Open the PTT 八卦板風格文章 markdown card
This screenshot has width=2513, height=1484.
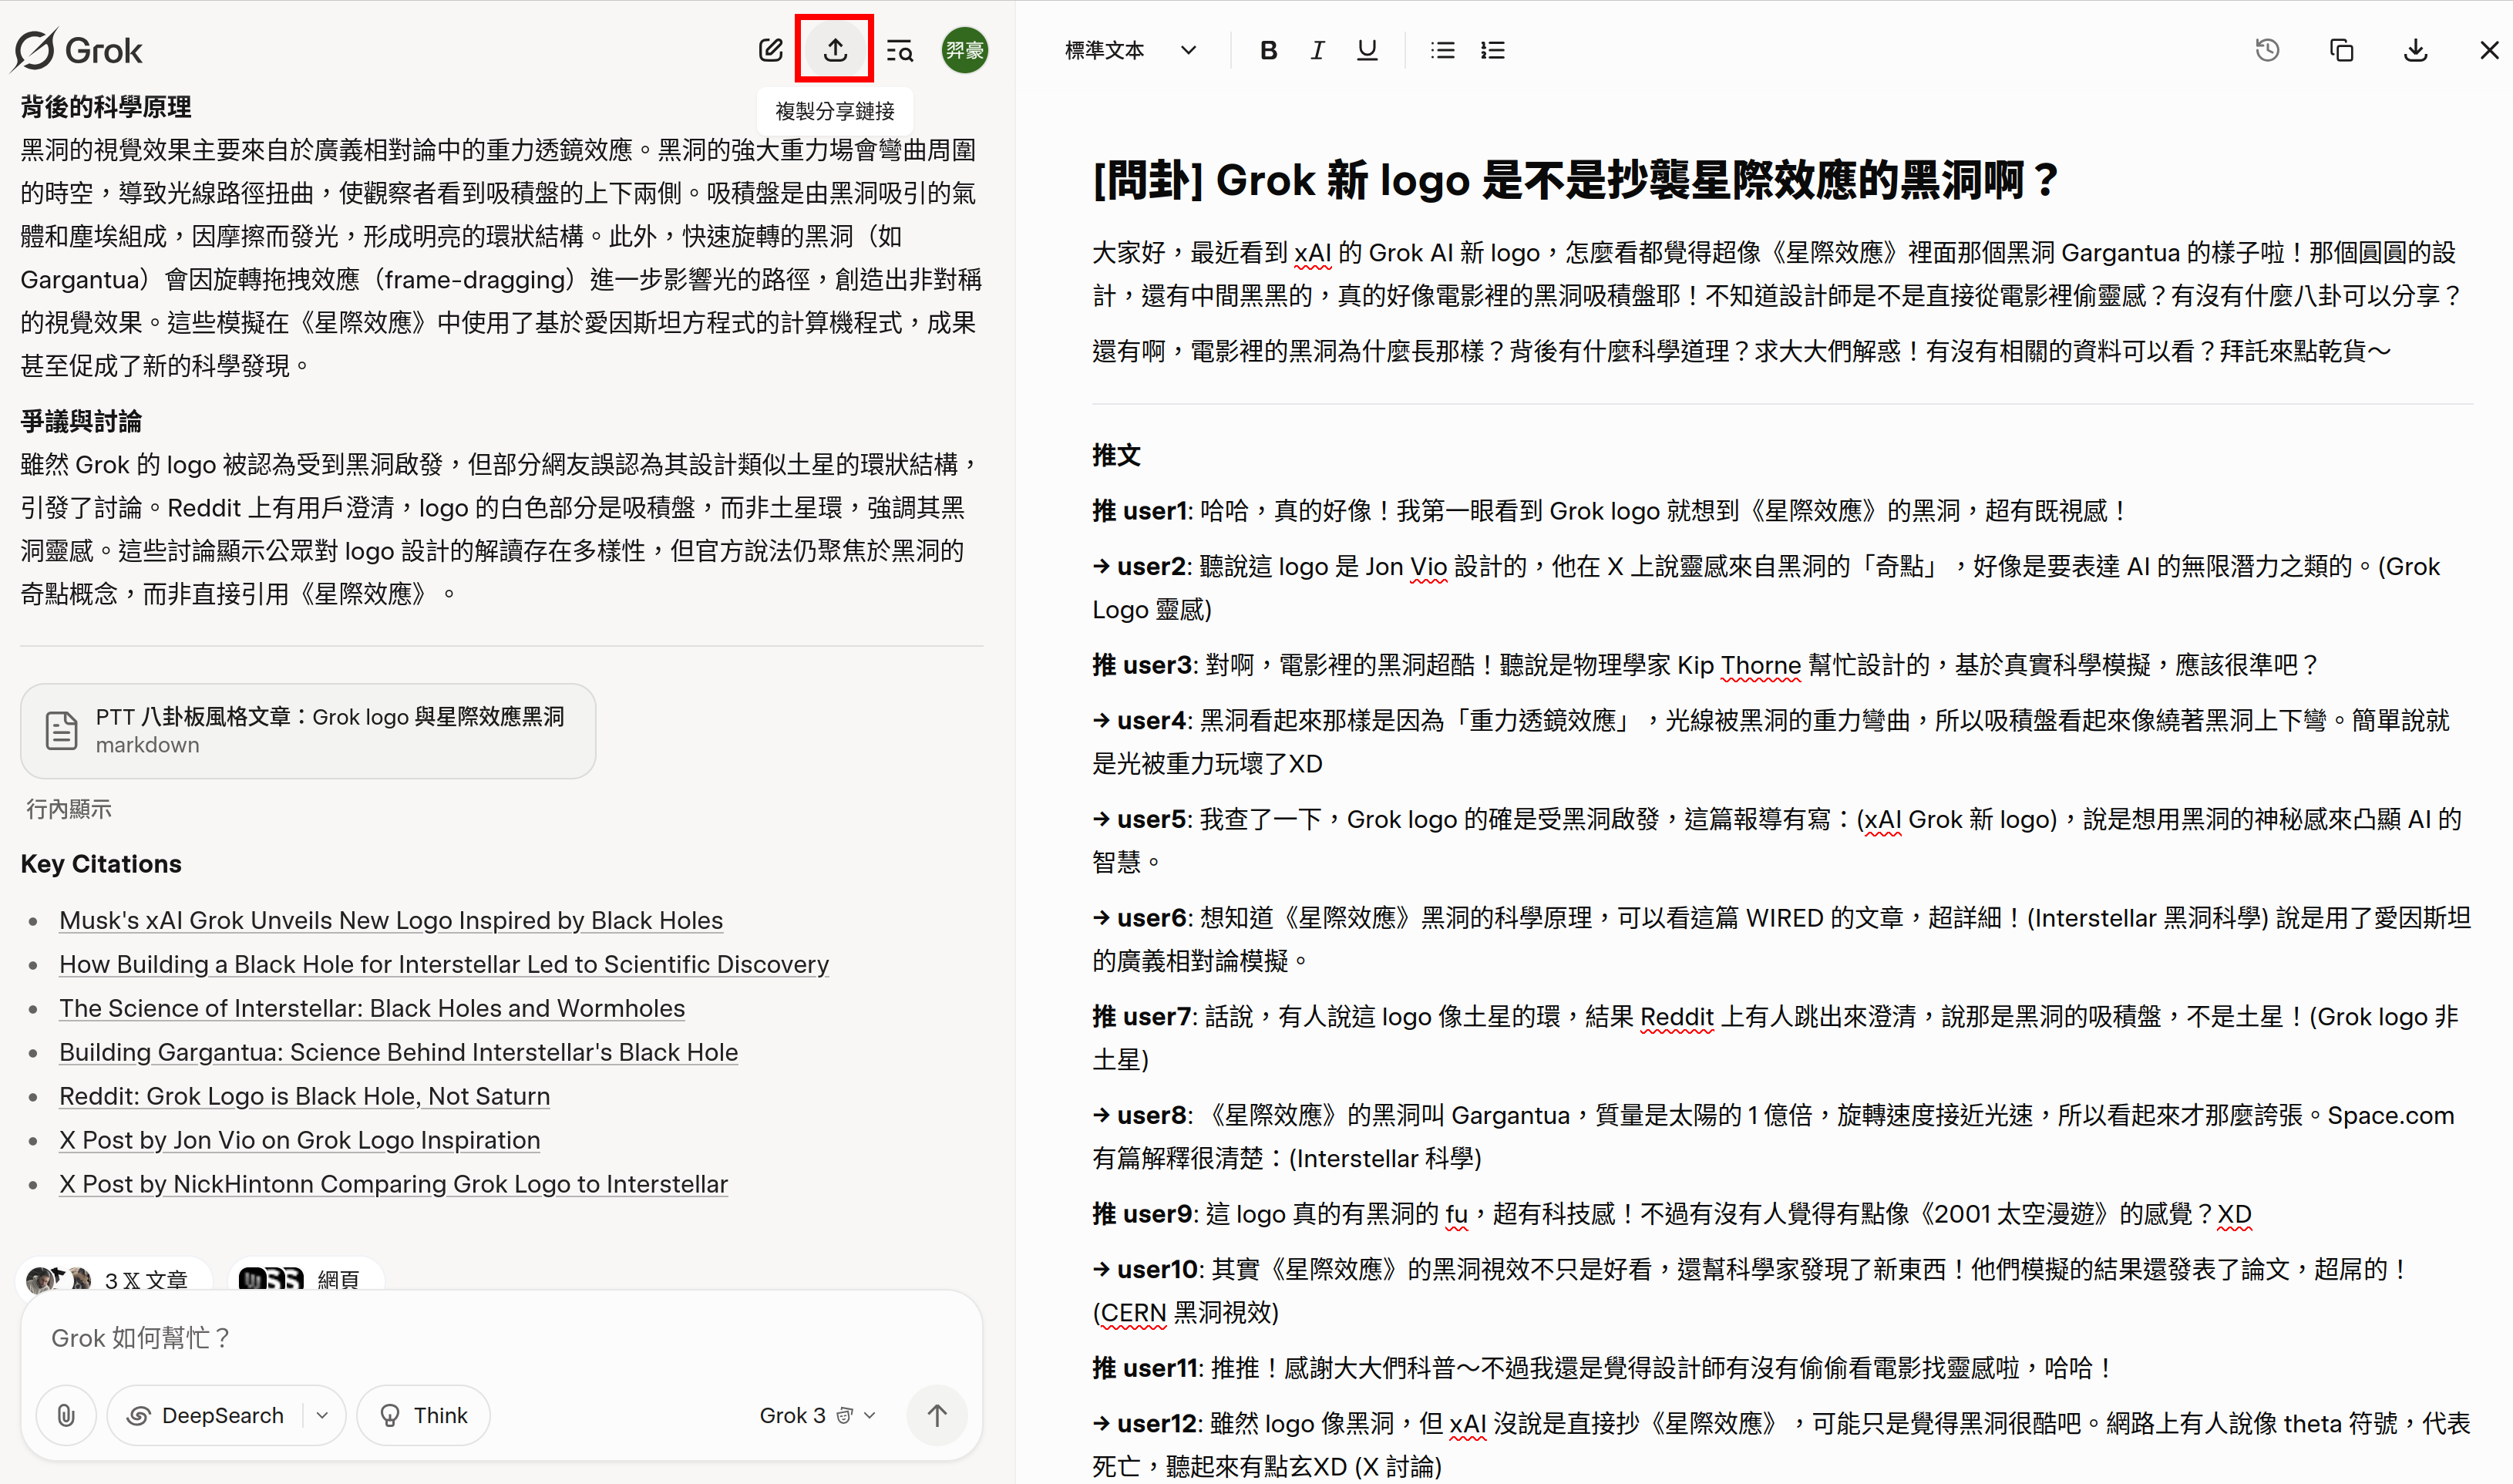308,731
